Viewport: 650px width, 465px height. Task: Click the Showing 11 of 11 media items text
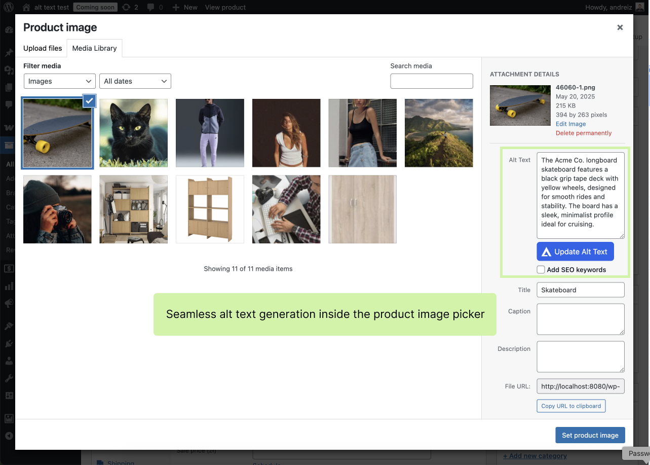pos(248,269)
